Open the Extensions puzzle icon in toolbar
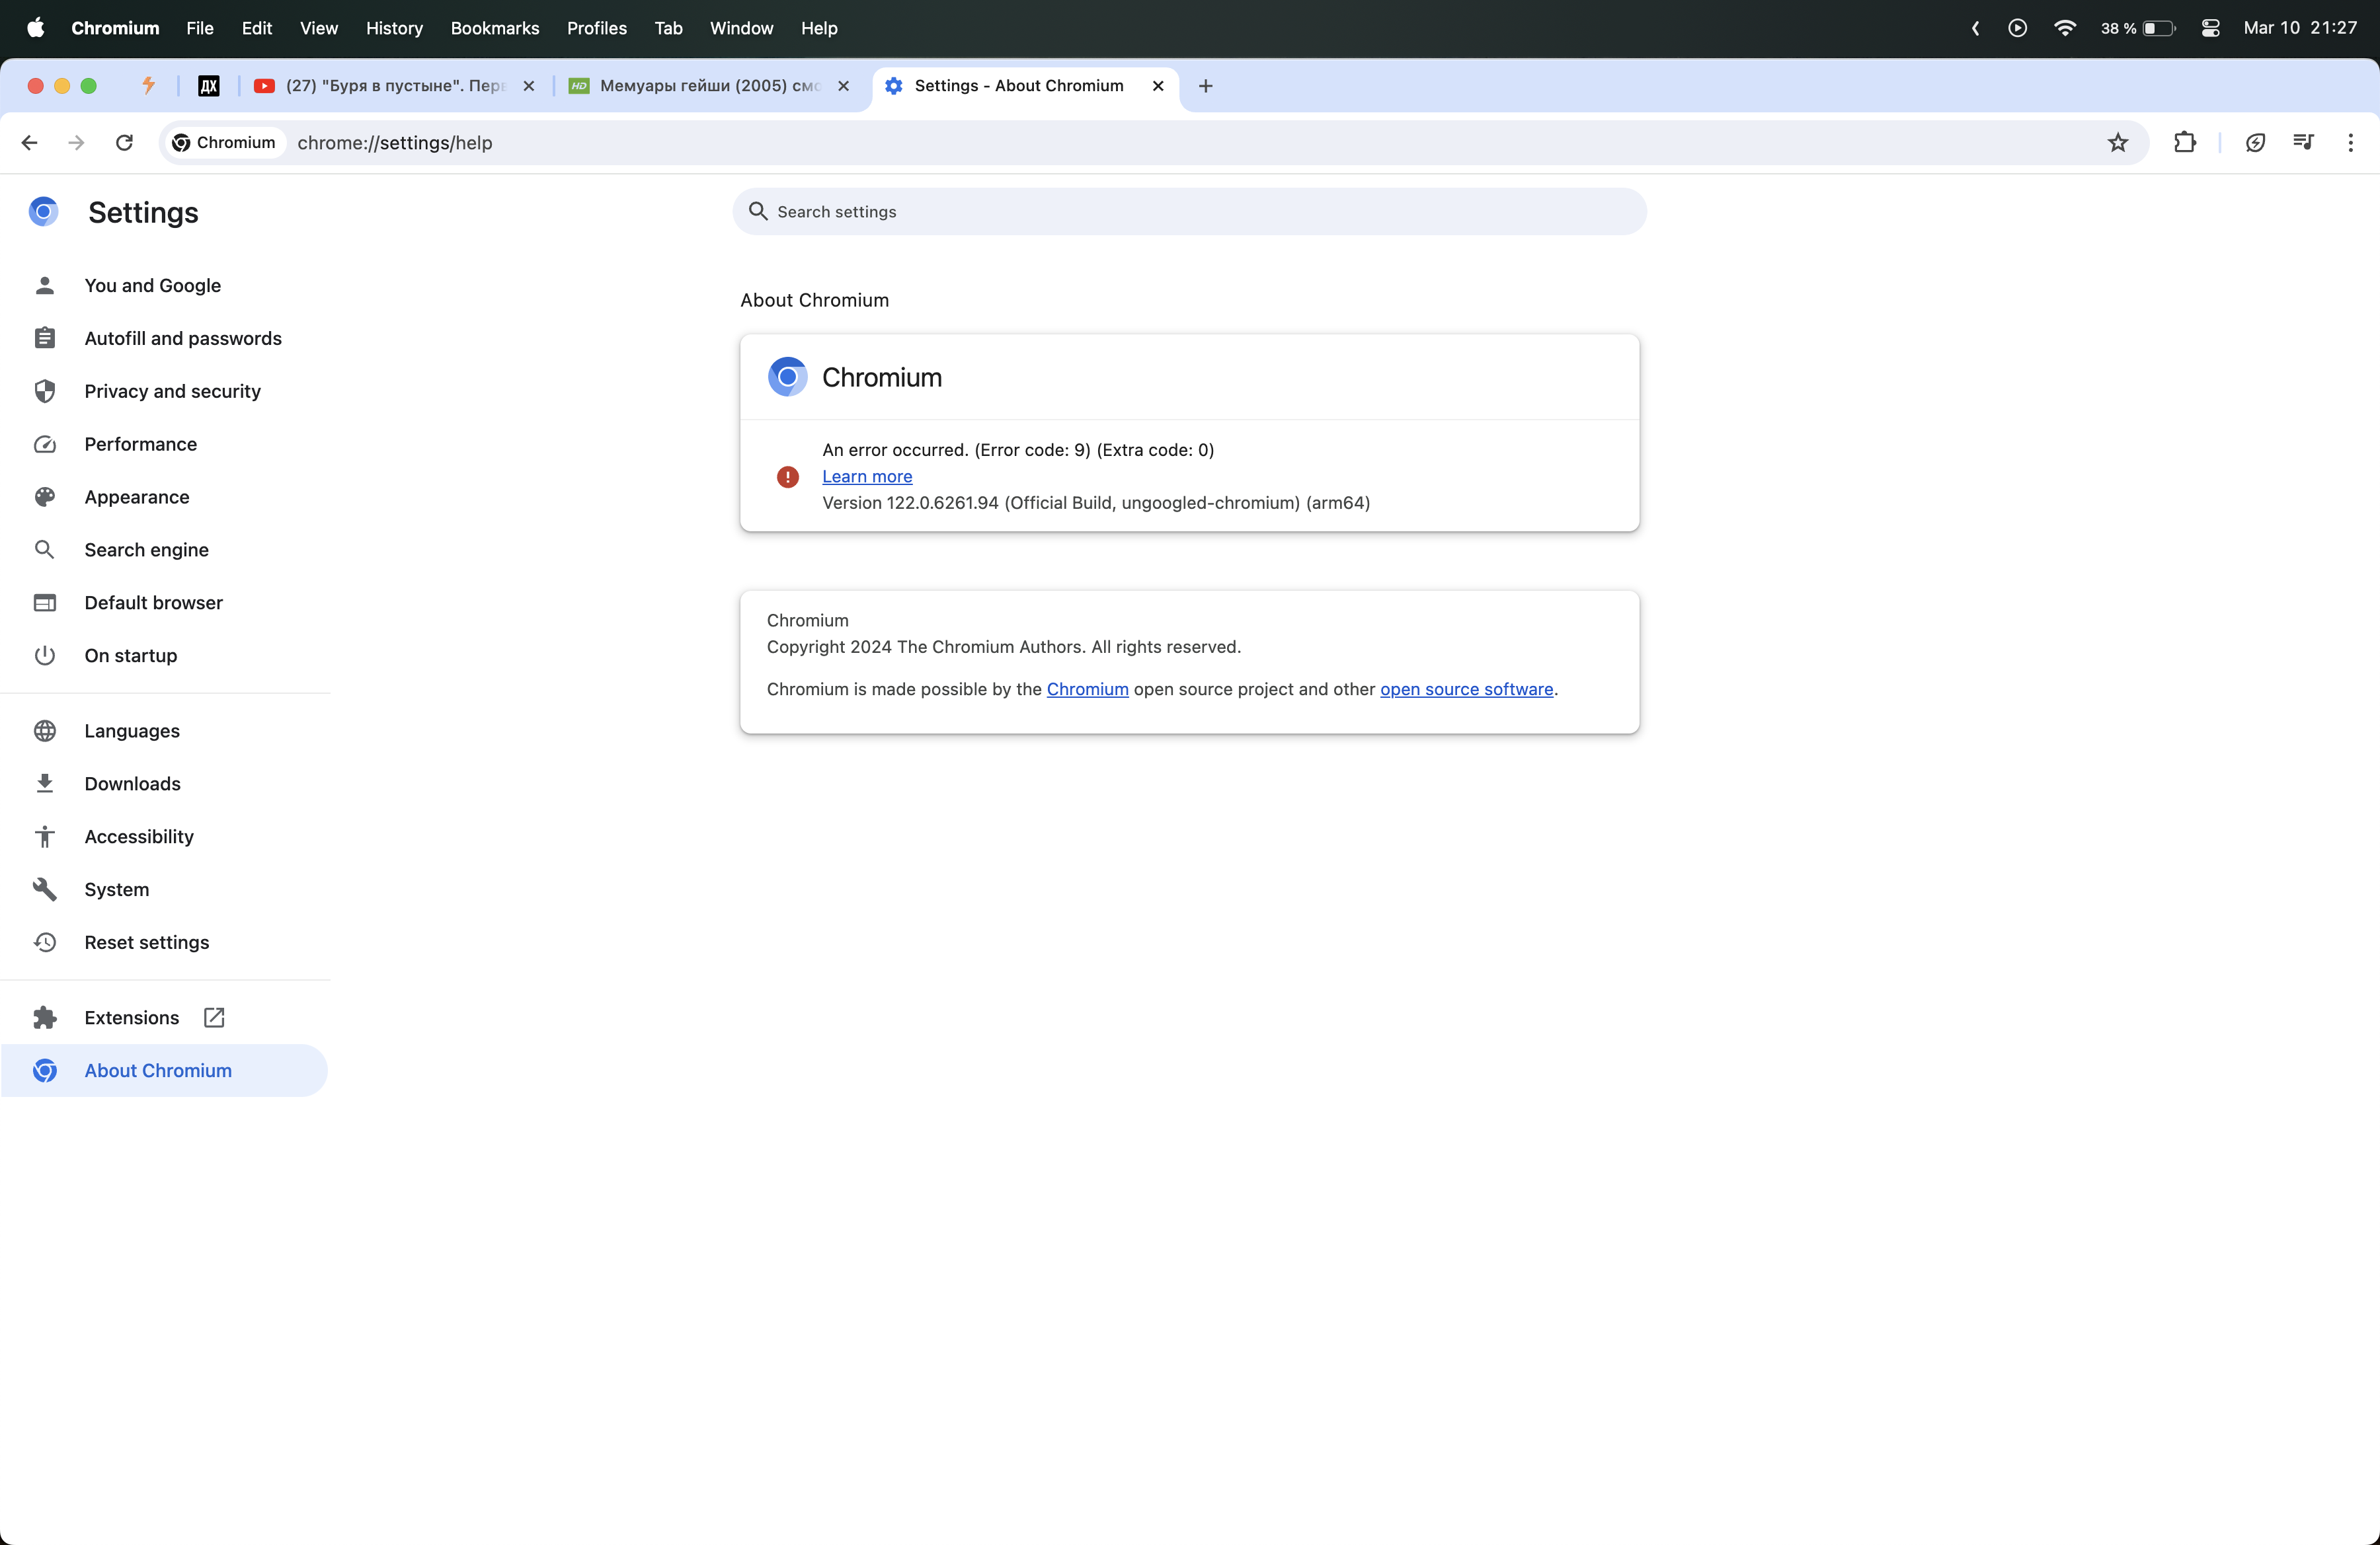 (2185, 143)
